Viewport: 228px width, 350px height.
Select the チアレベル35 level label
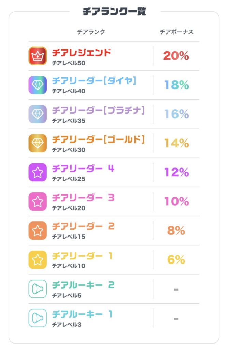(69, 121)
